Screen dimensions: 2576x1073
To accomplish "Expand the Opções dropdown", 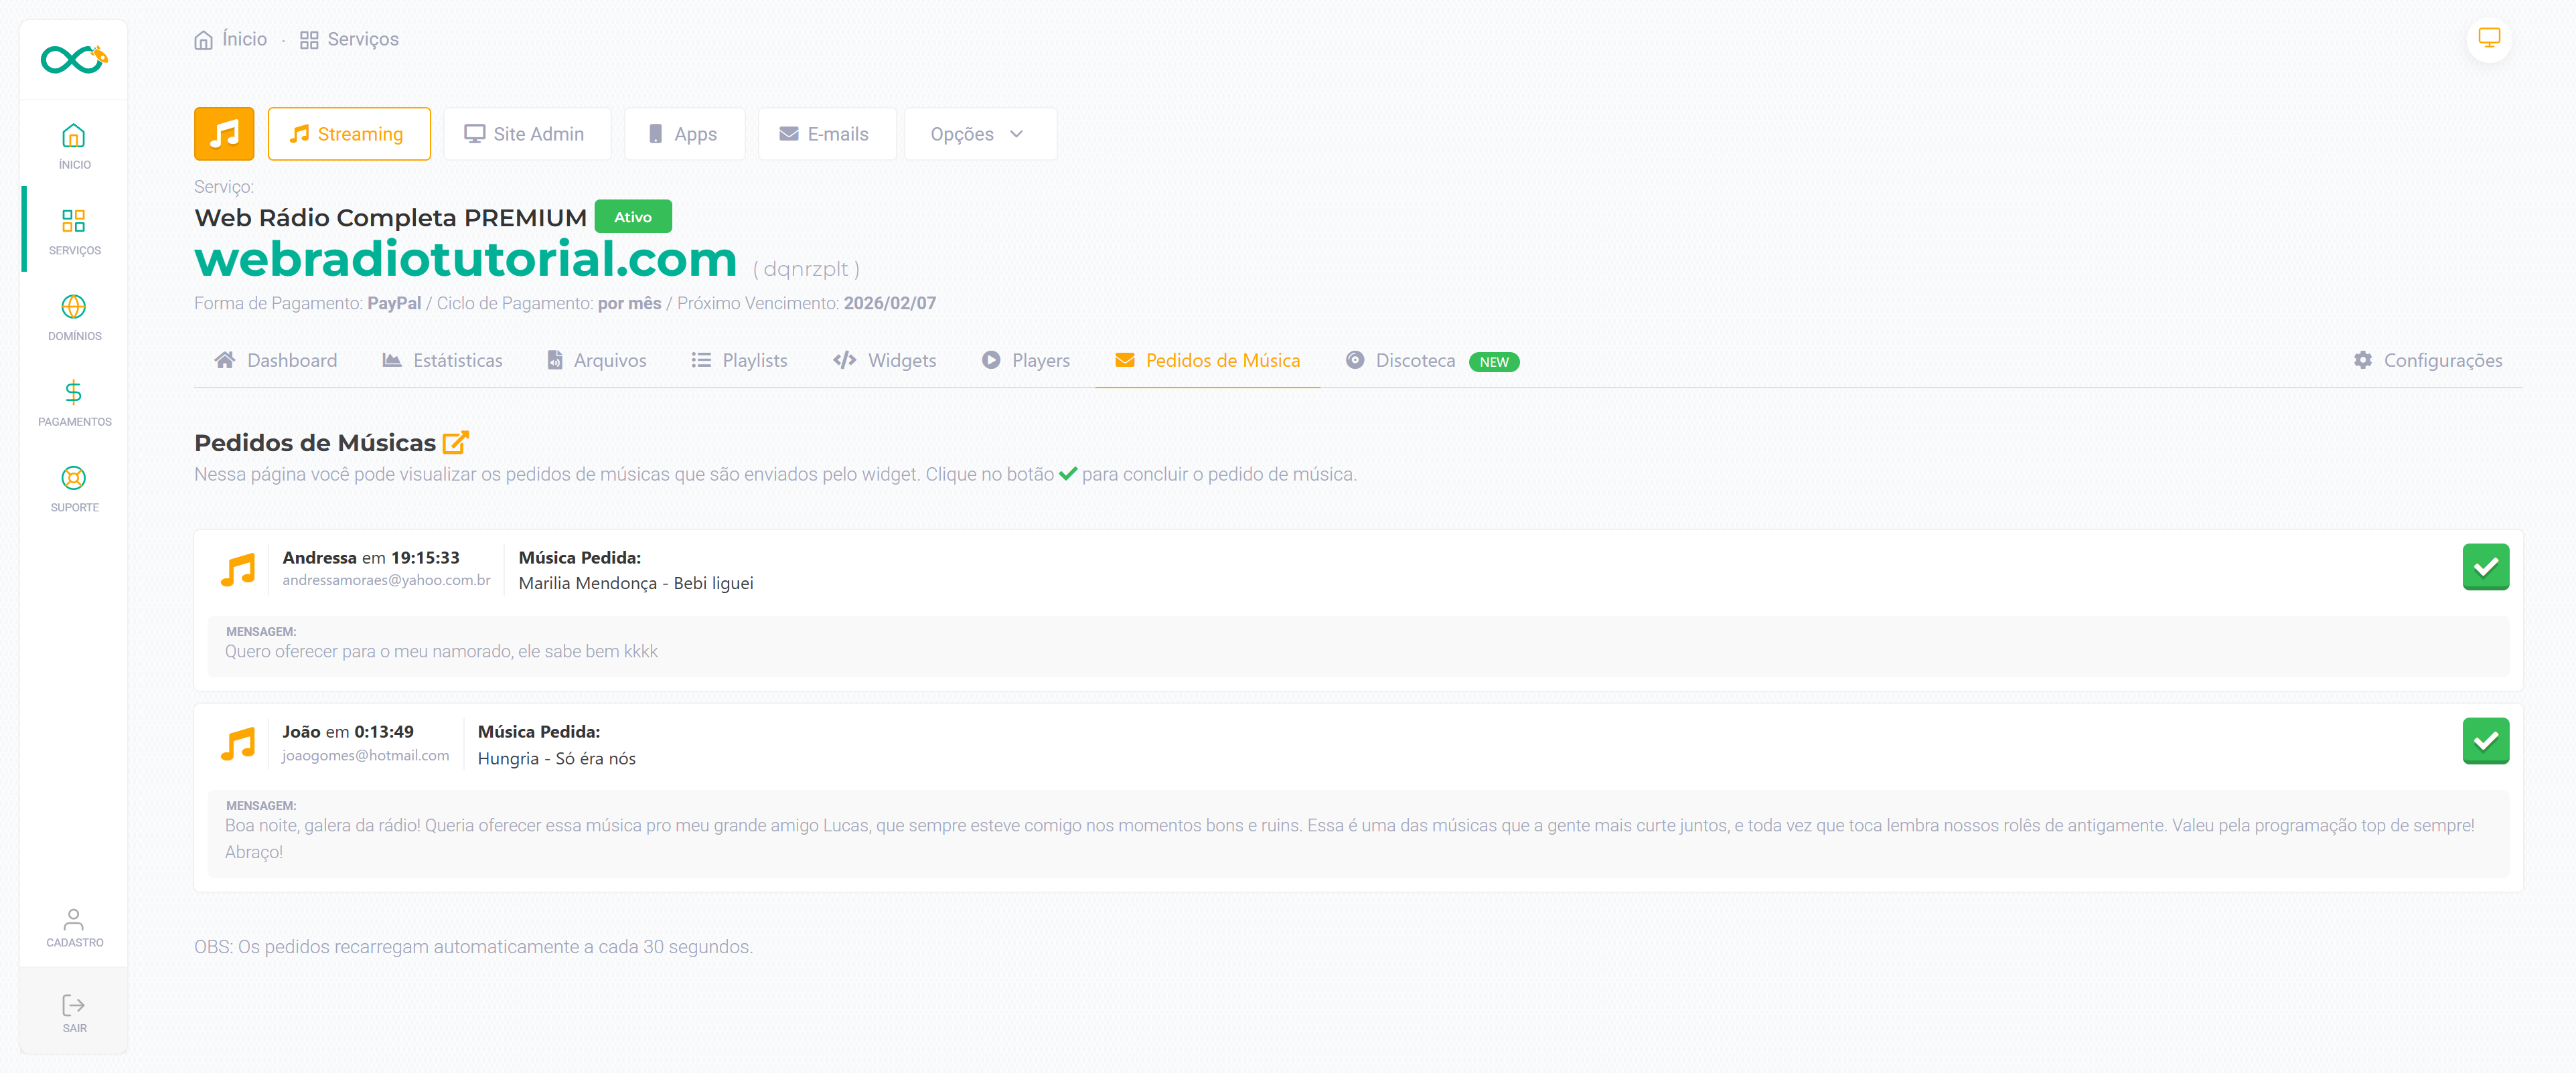I will click(x=979, y=134).
